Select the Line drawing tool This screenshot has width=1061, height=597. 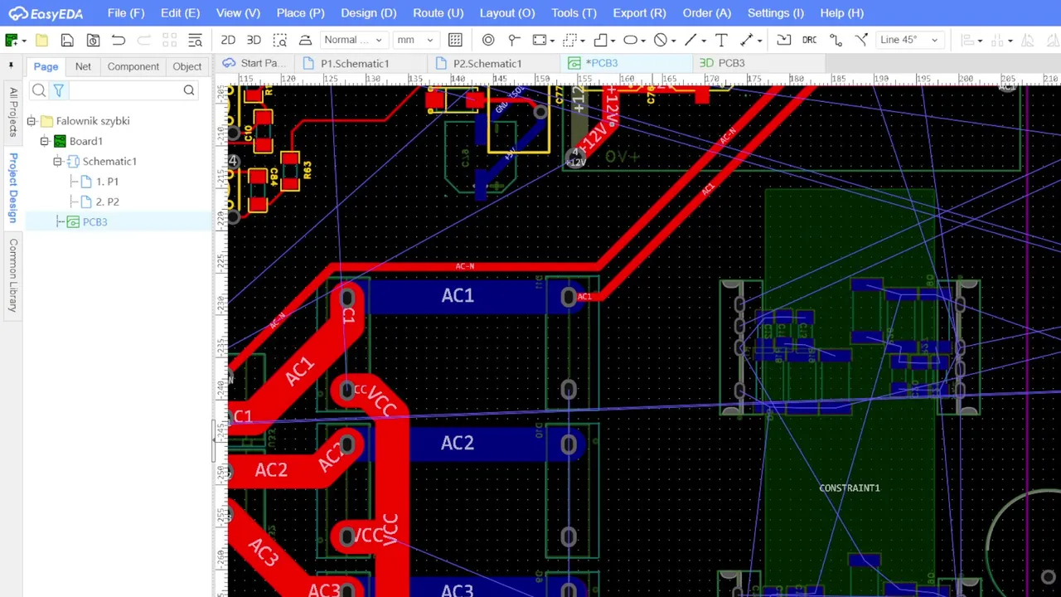[x=690, y=40]
